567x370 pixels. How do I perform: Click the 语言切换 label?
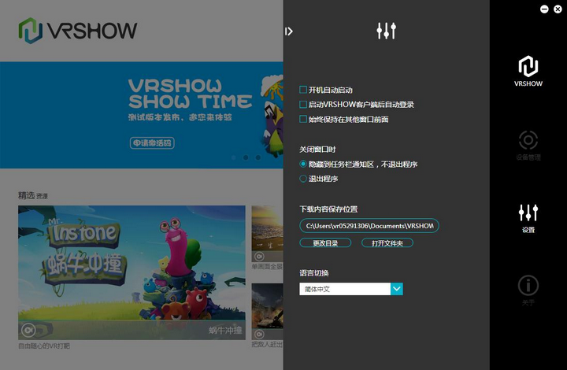314,273
